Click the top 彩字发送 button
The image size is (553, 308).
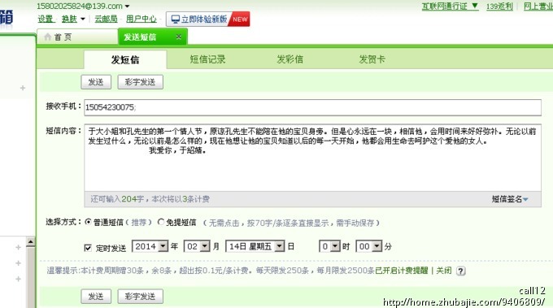[x=140, y=82]
